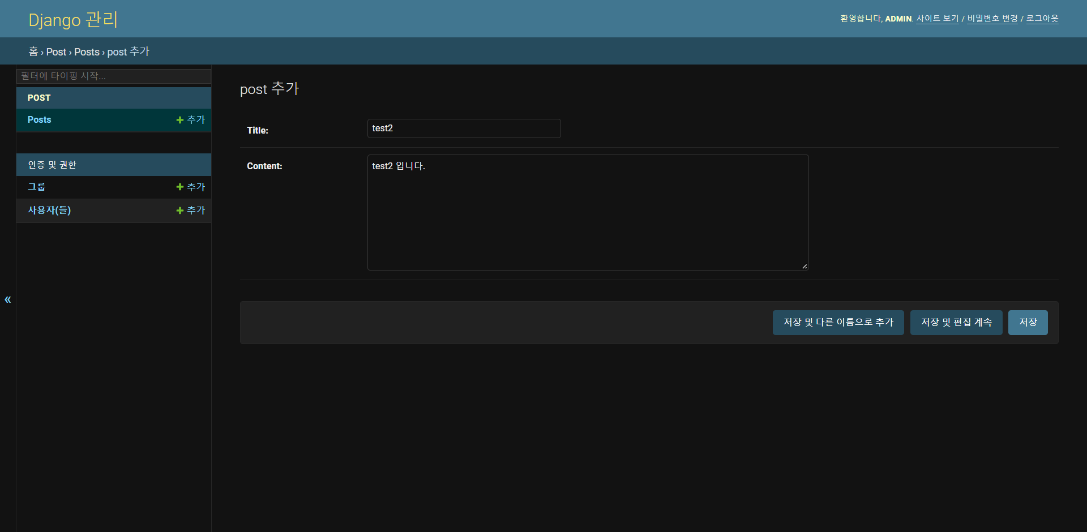Focus the sidebar filter search field
Image resolution: width=1087 pixels, height=532 pixels.
114,76
